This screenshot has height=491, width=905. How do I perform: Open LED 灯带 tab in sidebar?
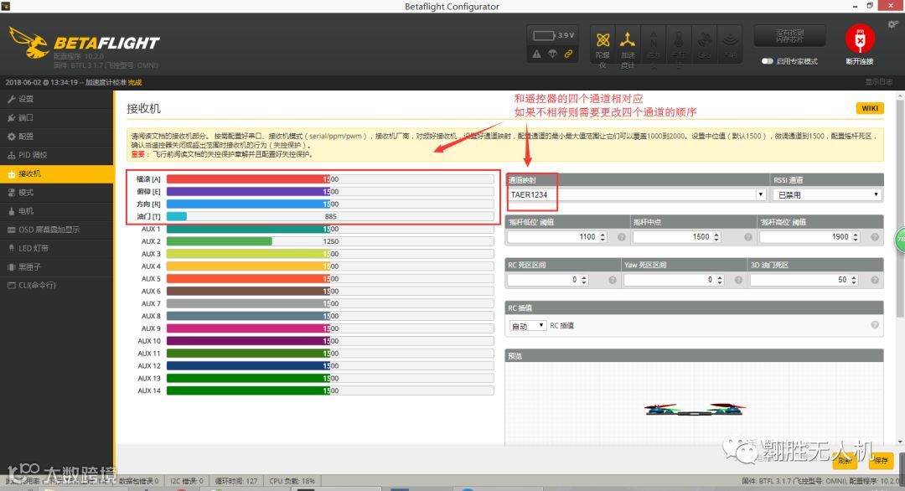click(x=57, y=248)
